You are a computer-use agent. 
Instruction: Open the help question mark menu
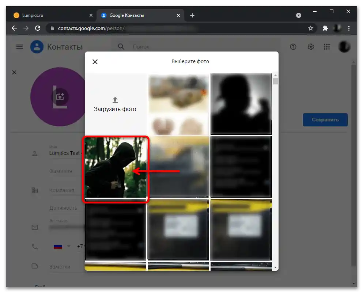(x=293, y=47)
